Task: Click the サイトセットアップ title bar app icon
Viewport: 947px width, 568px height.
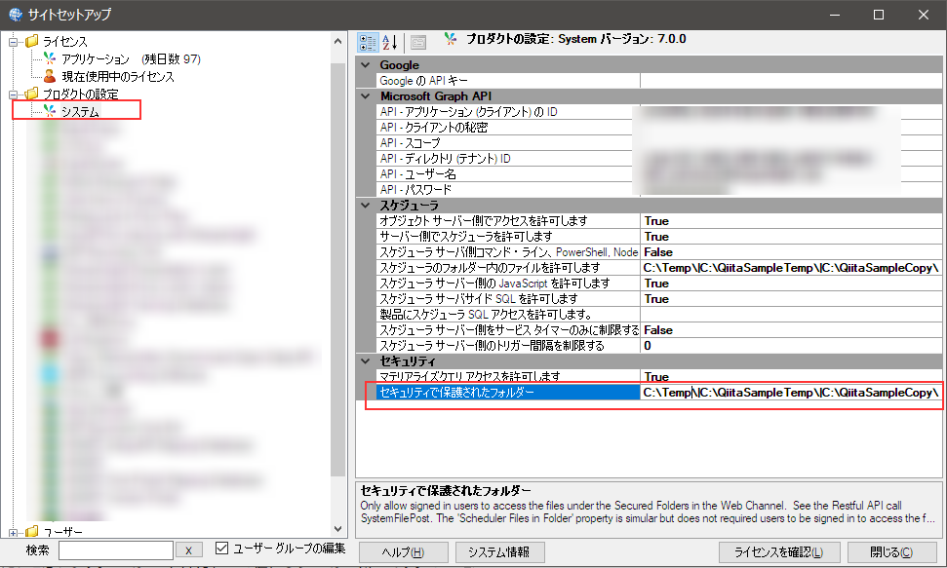Action: coord(16,14)
